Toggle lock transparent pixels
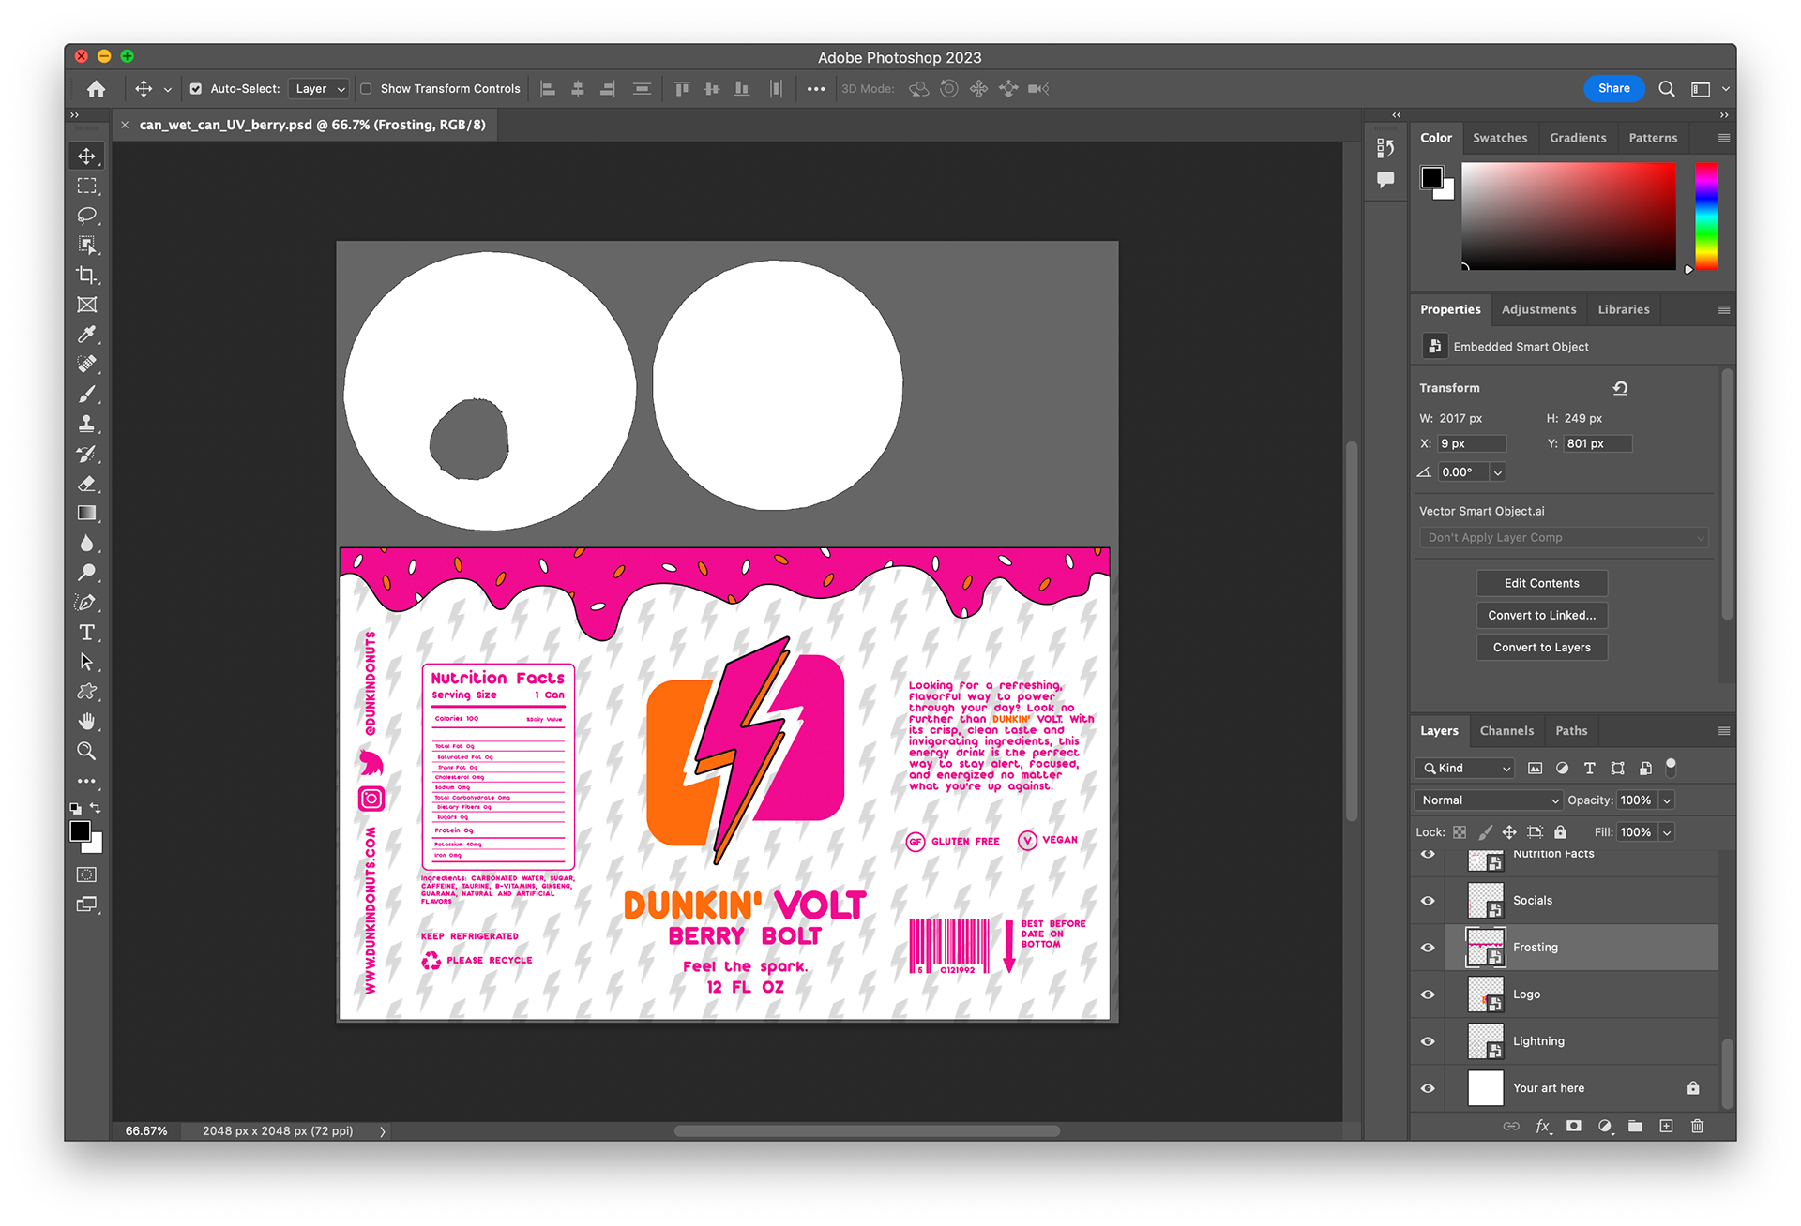 coord(1460,832)
